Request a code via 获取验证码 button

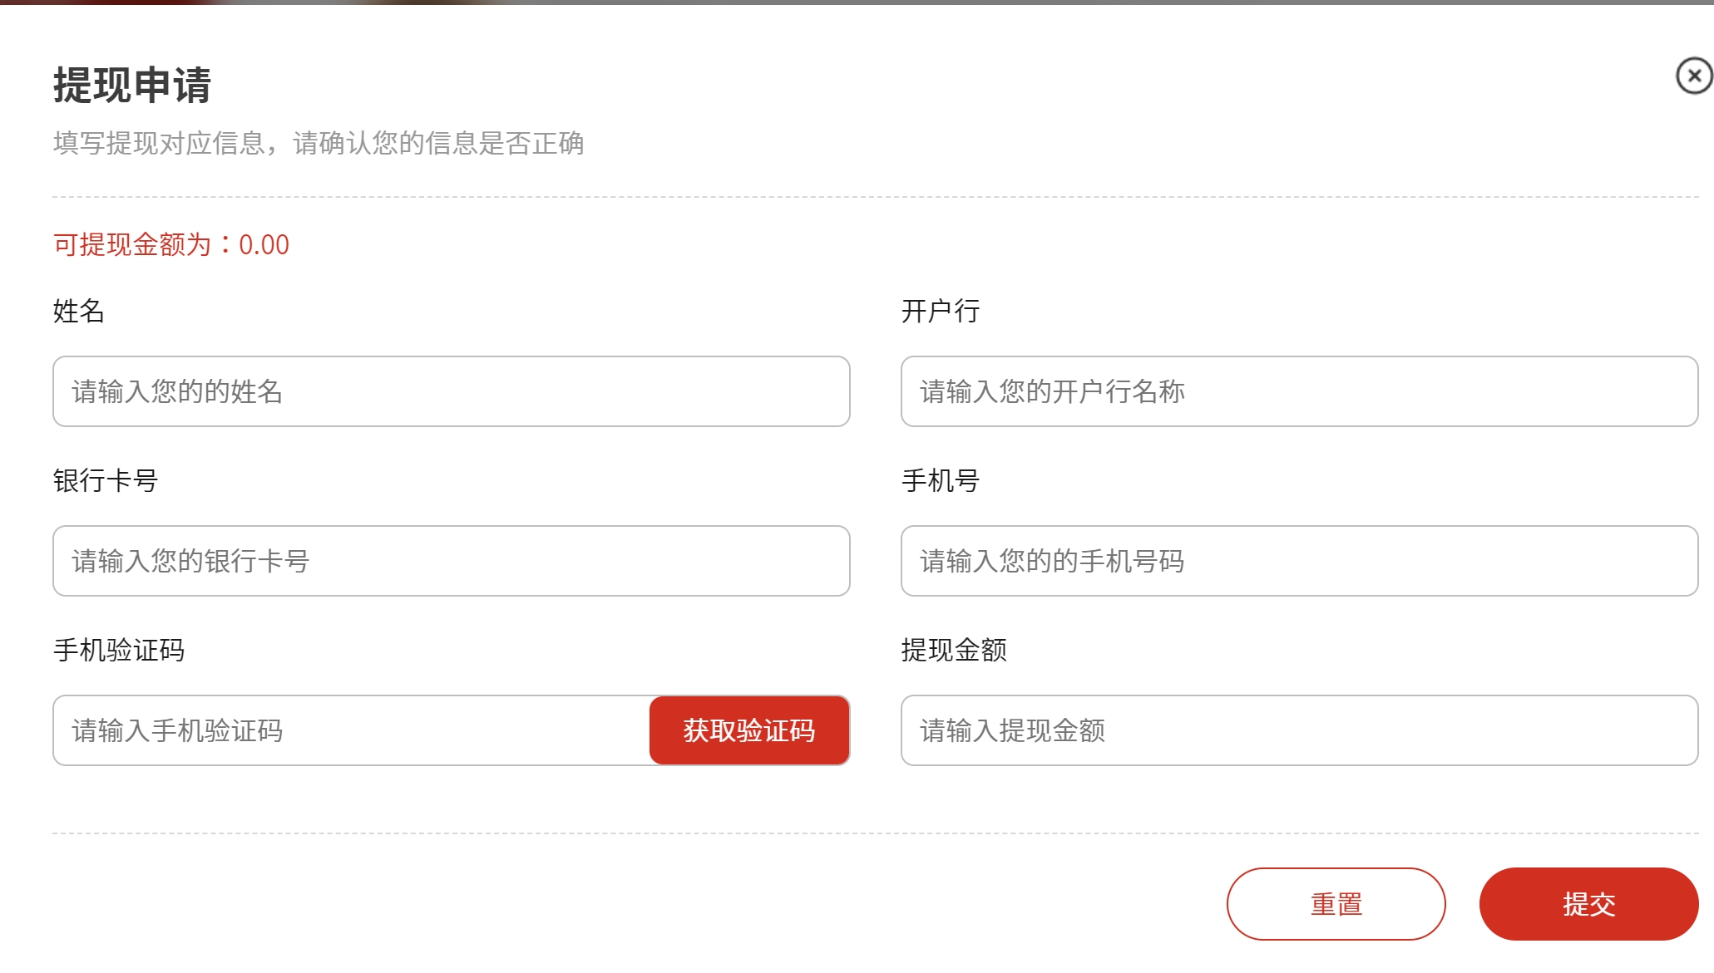tap(749, 730)
